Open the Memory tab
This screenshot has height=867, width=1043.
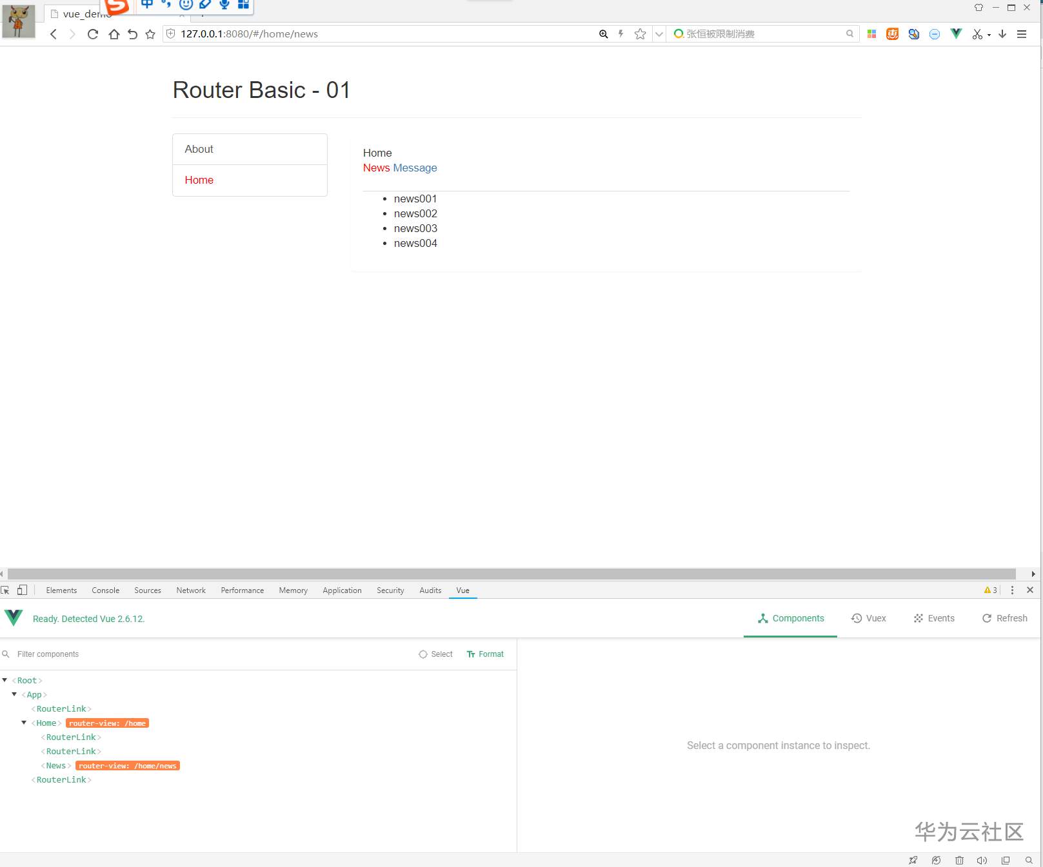tap(293, 590)
